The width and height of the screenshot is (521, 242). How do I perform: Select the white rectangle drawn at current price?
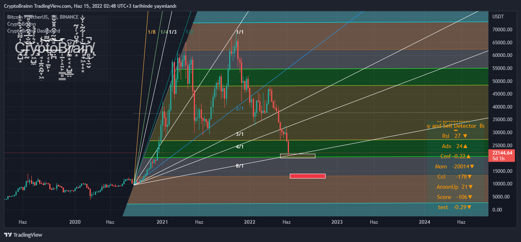point(298,156)
